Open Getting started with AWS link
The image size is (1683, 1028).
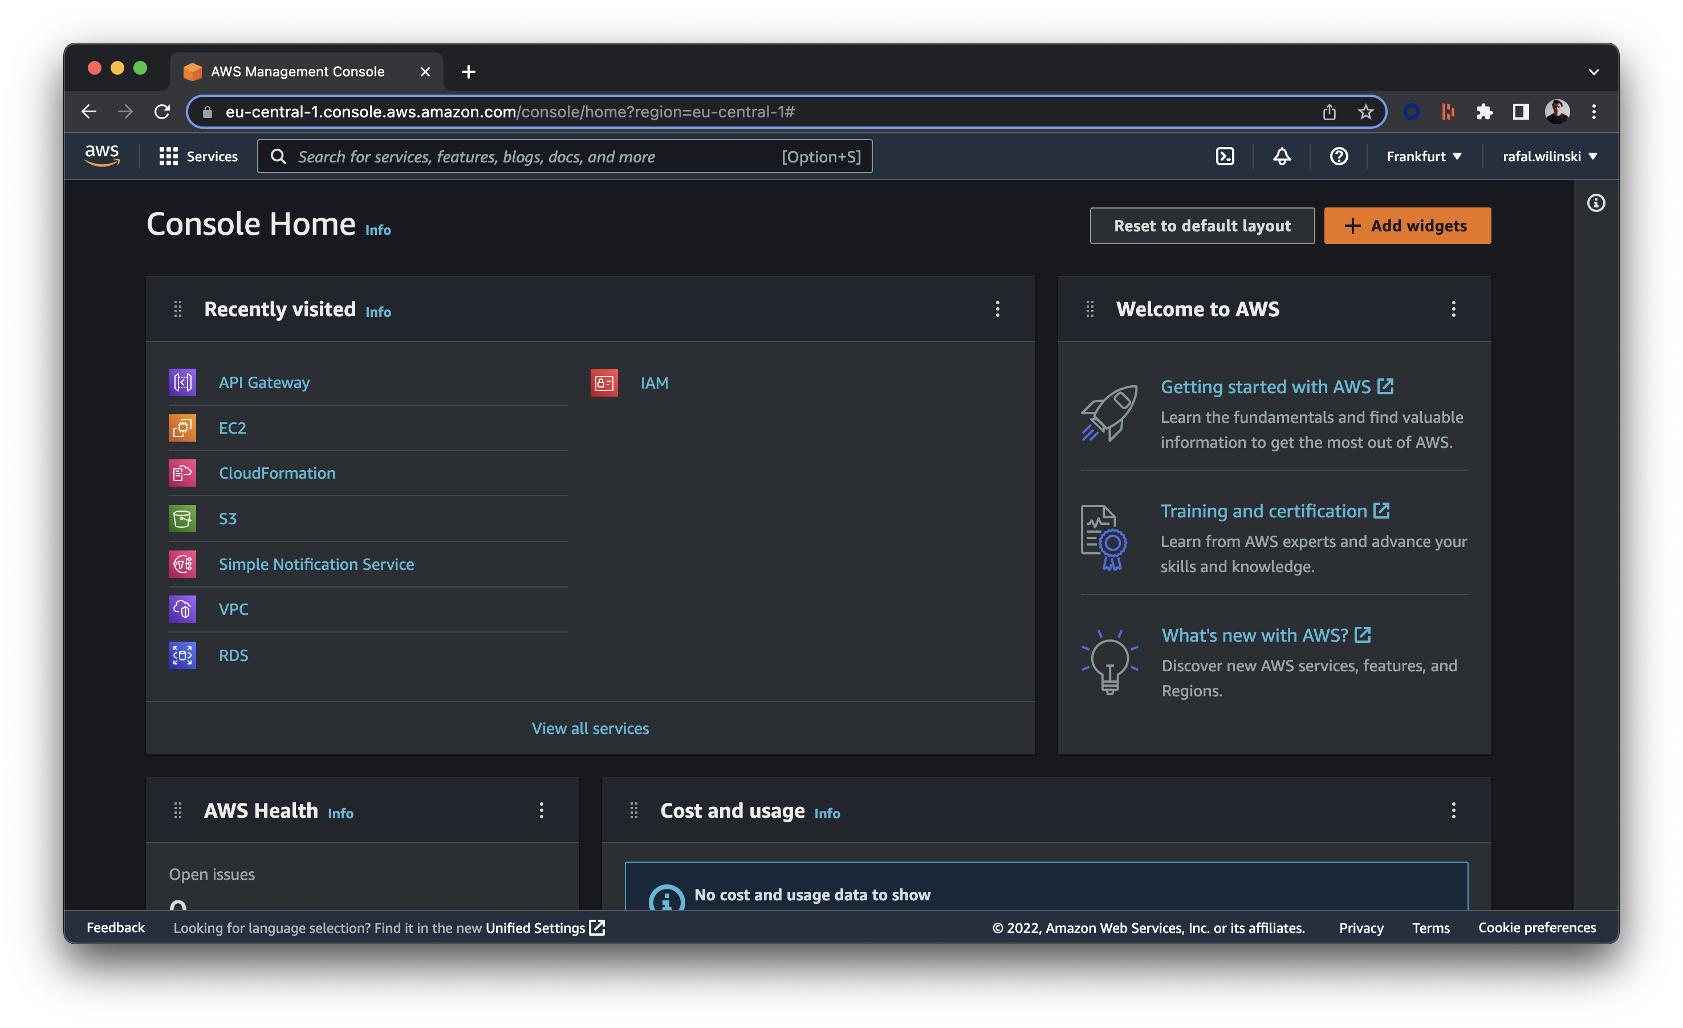1277,386
